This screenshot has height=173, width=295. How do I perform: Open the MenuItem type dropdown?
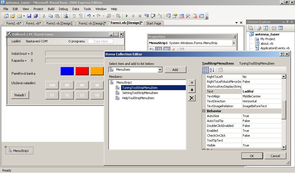click(160, 70)
